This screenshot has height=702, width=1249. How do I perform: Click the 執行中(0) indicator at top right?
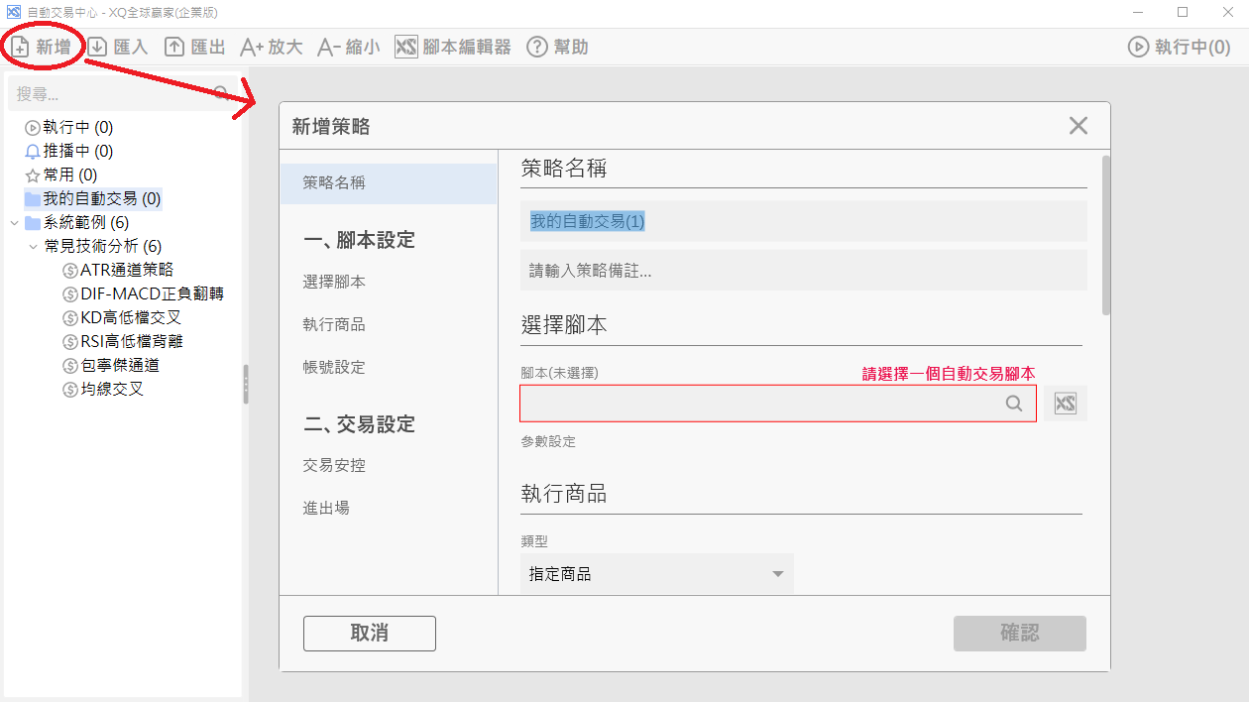click(1179, 47)
